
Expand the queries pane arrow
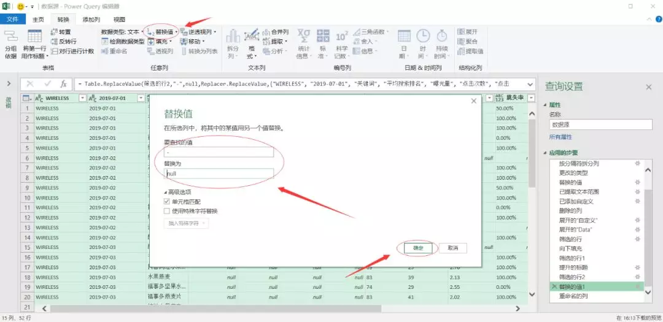9,83
